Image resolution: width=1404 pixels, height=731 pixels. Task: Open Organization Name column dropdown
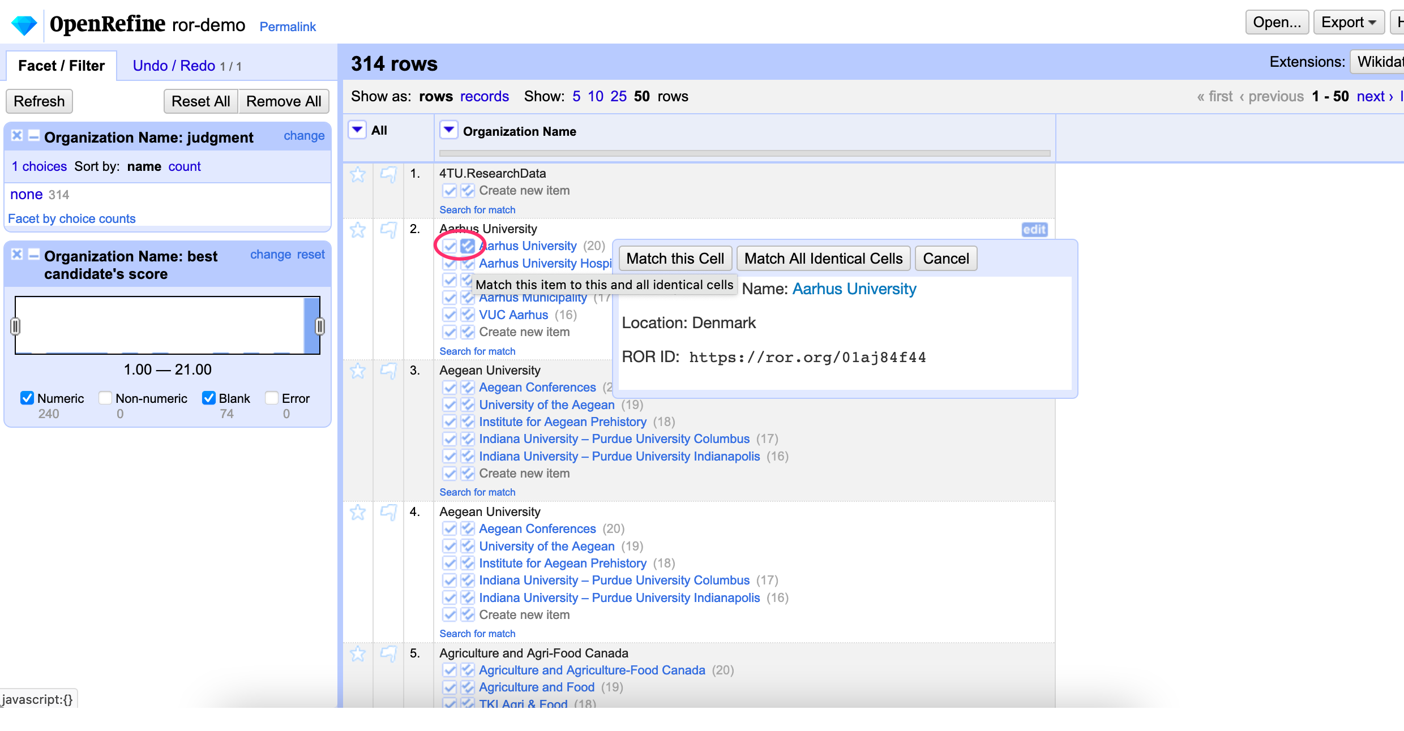[448, 131]
